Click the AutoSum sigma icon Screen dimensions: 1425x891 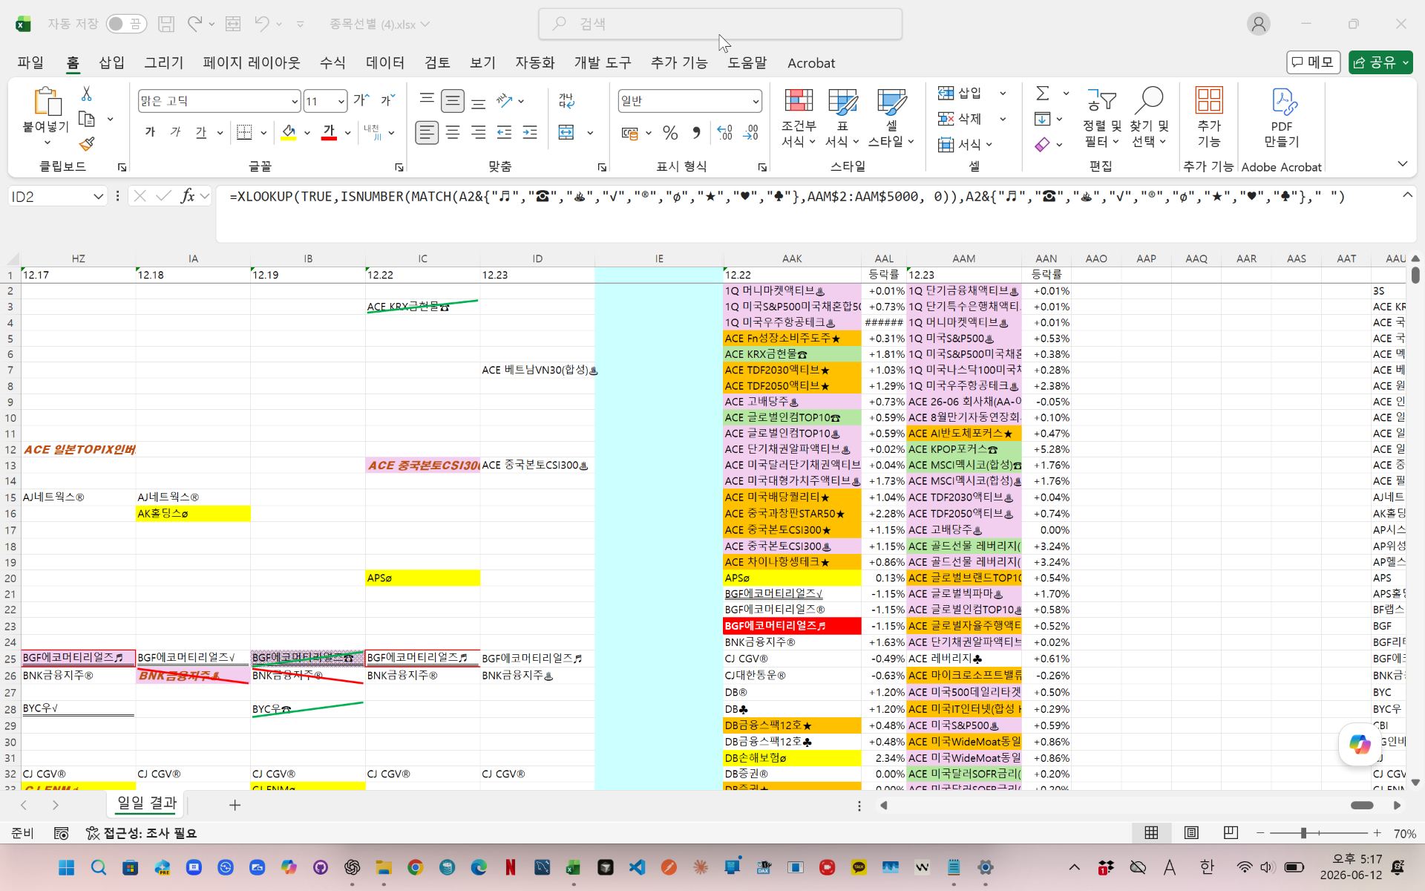coord(1043,94)
